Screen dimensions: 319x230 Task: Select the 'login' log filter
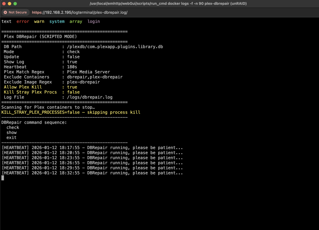[93, 21]
